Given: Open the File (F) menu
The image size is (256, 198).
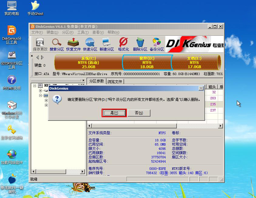Looking at the screenshot, I should (x=37, y=32).
